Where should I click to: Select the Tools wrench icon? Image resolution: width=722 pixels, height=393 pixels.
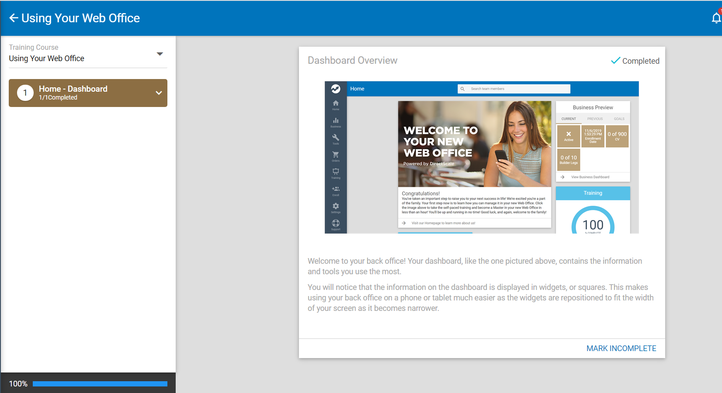(x=336, y=138)
